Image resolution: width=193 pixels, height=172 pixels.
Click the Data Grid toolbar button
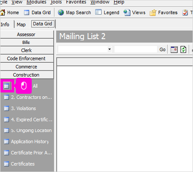(x=37, y=12)
